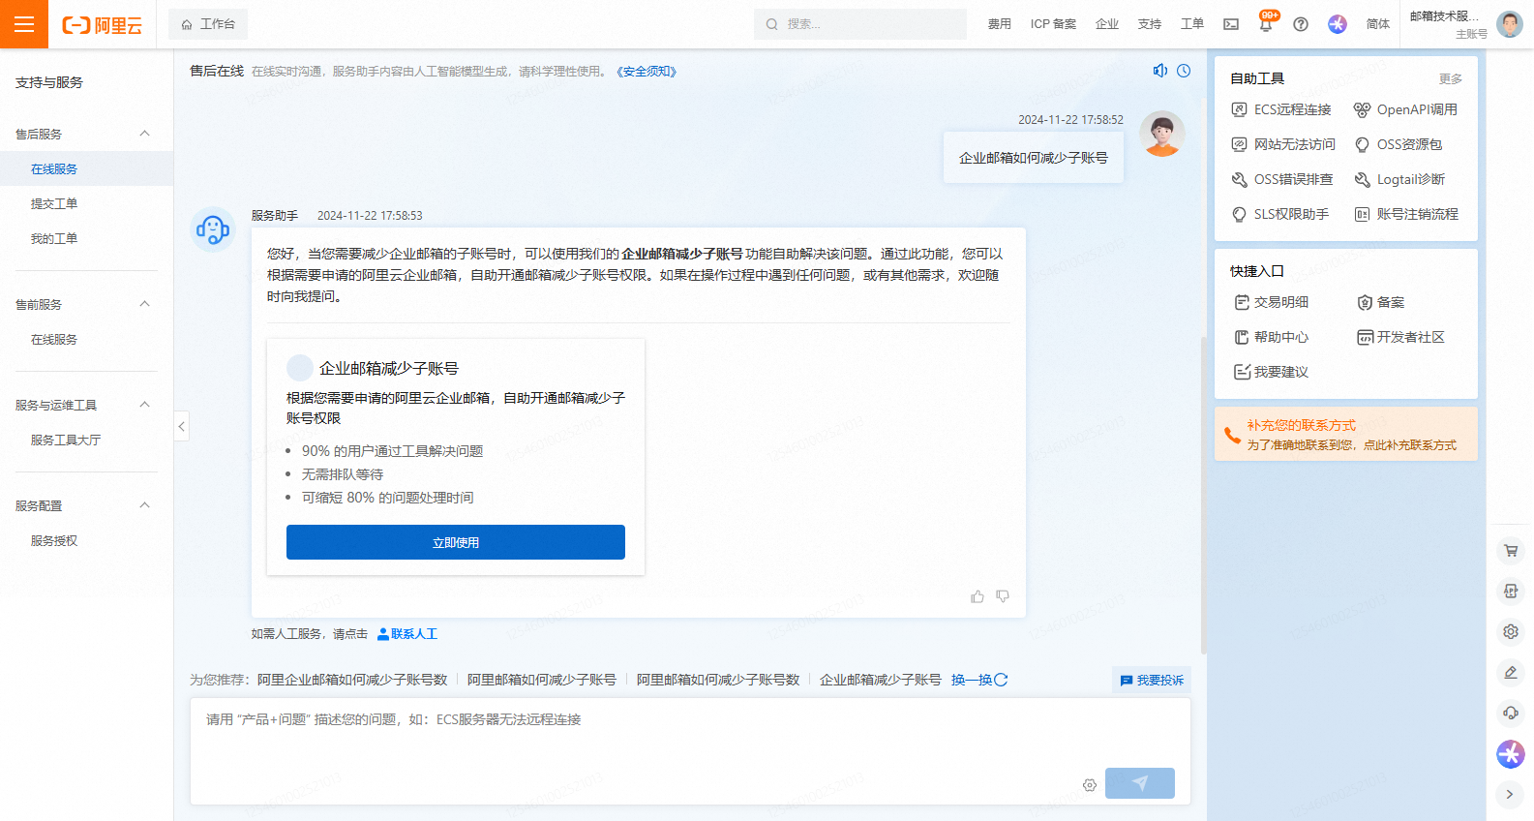This screenshot has height=821, width=1534.
Task: Open ICP 备案 in top navigation
Action: [x=1053, y=24]
